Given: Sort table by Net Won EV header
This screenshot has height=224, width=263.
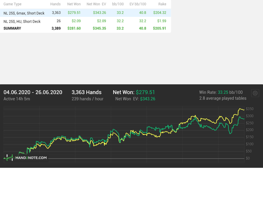Looking at the screenshot, I should tap(96, 4).
